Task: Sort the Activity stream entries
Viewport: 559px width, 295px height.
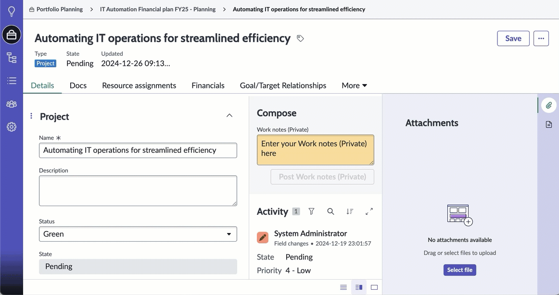Action: (350, 211)
